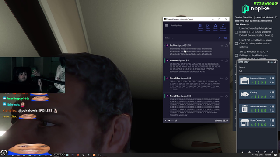
Task: Click the Activity feed title
Action: point(176,25)
